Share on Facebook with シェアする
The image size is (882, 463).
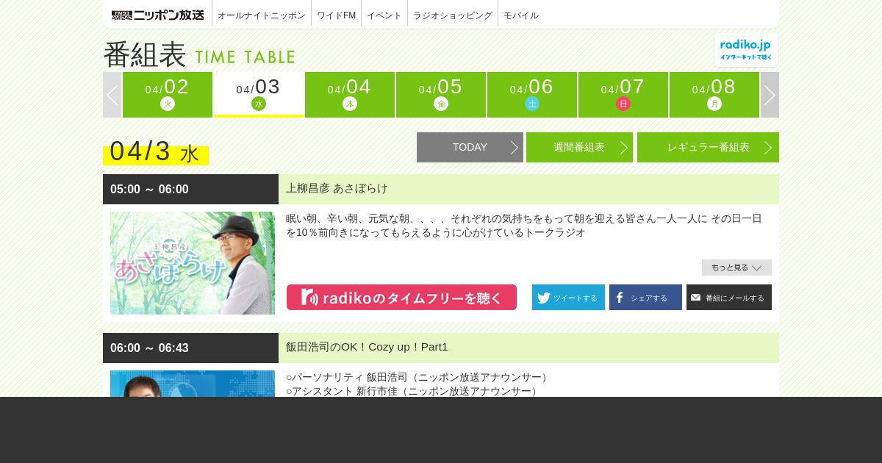[x=645, y=298]
